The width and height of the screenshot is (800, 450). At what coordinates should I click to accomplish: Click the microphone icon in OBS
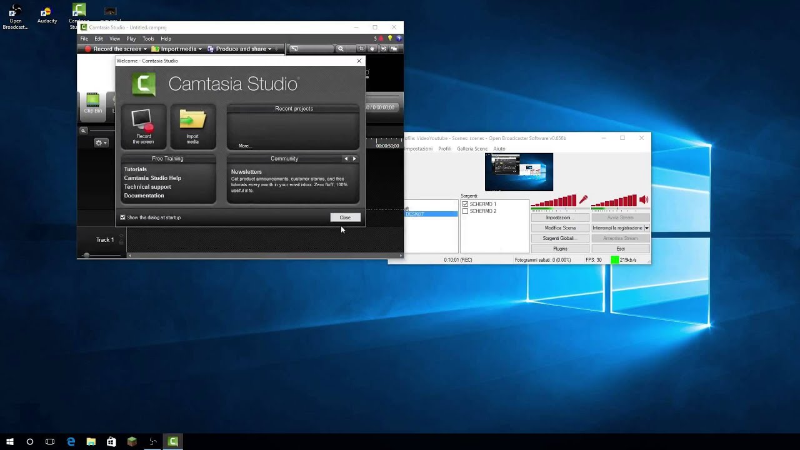(x=583, y=200)
